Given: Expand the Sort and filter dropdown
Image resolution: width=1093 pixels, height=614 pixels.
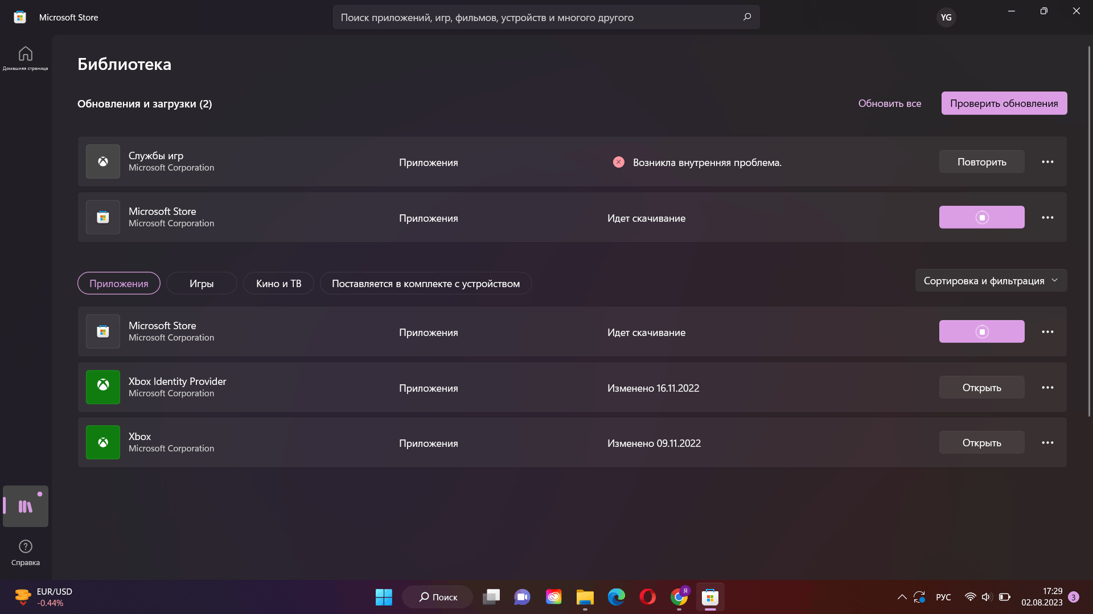Looking at the screenshot, I should 991,281.
